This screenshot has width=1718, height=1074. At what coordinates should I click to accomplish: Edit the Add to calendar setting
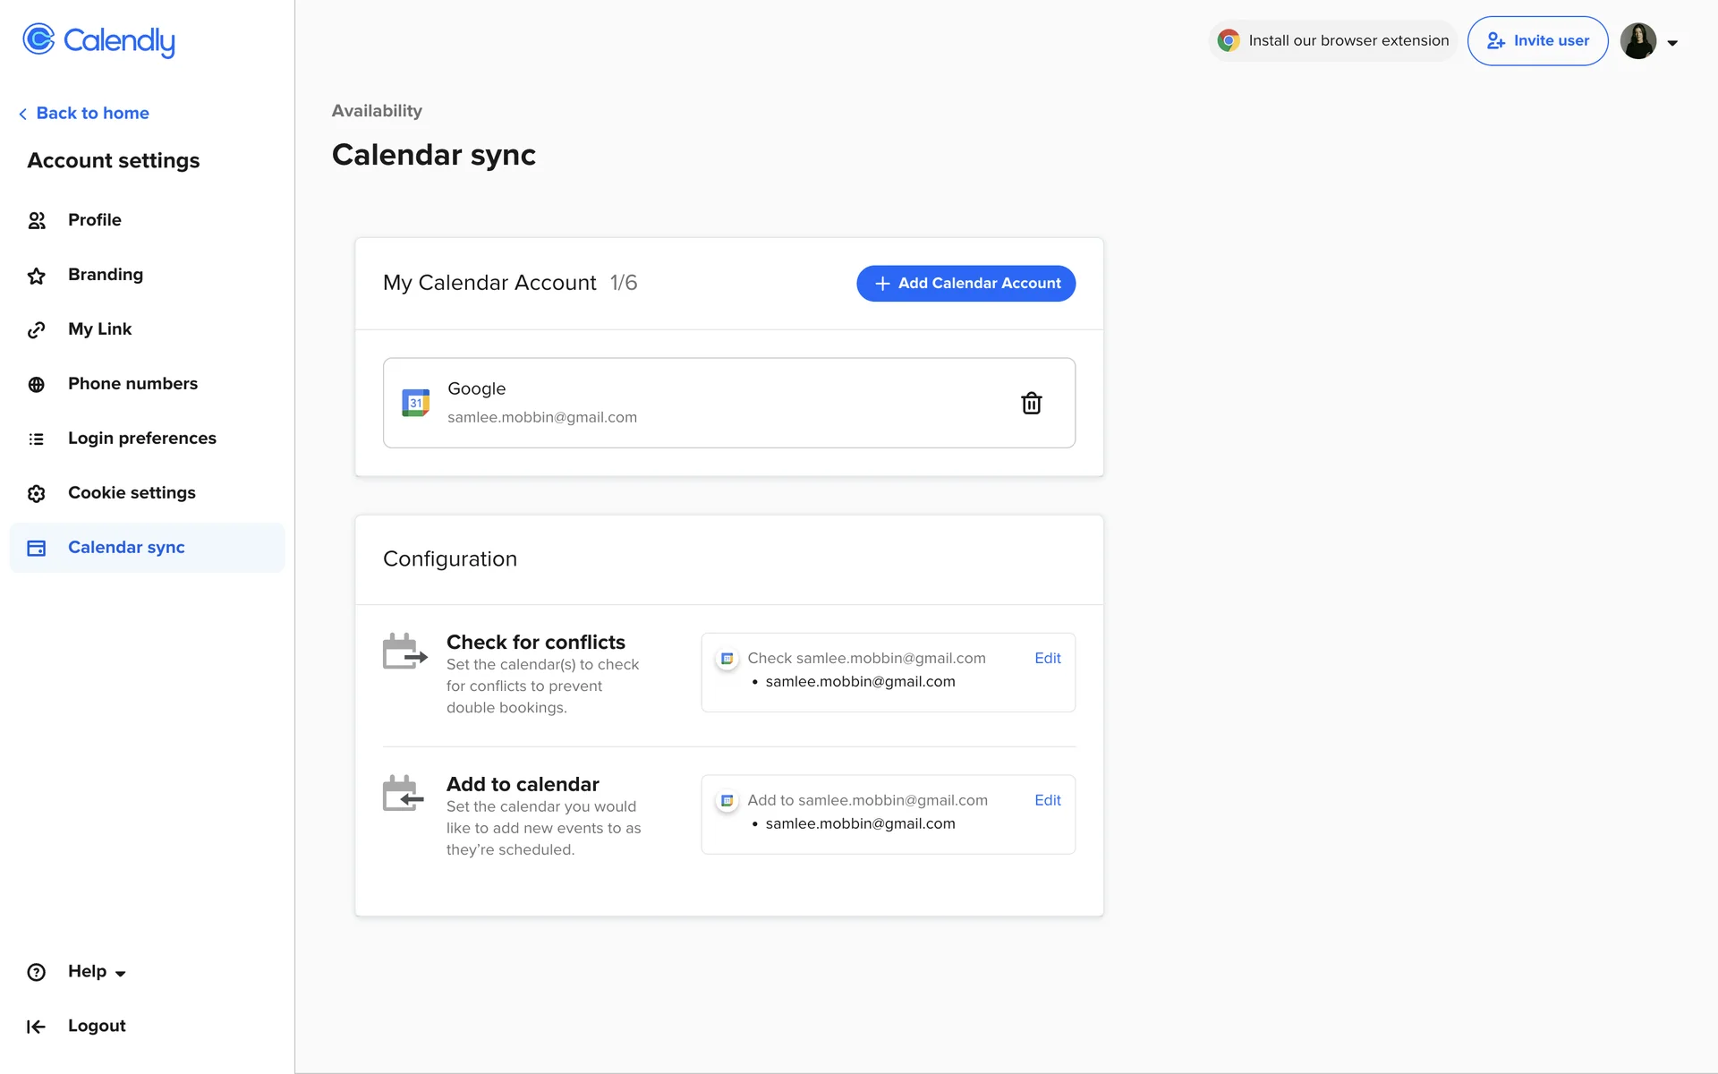click(x=1047, y=801)
